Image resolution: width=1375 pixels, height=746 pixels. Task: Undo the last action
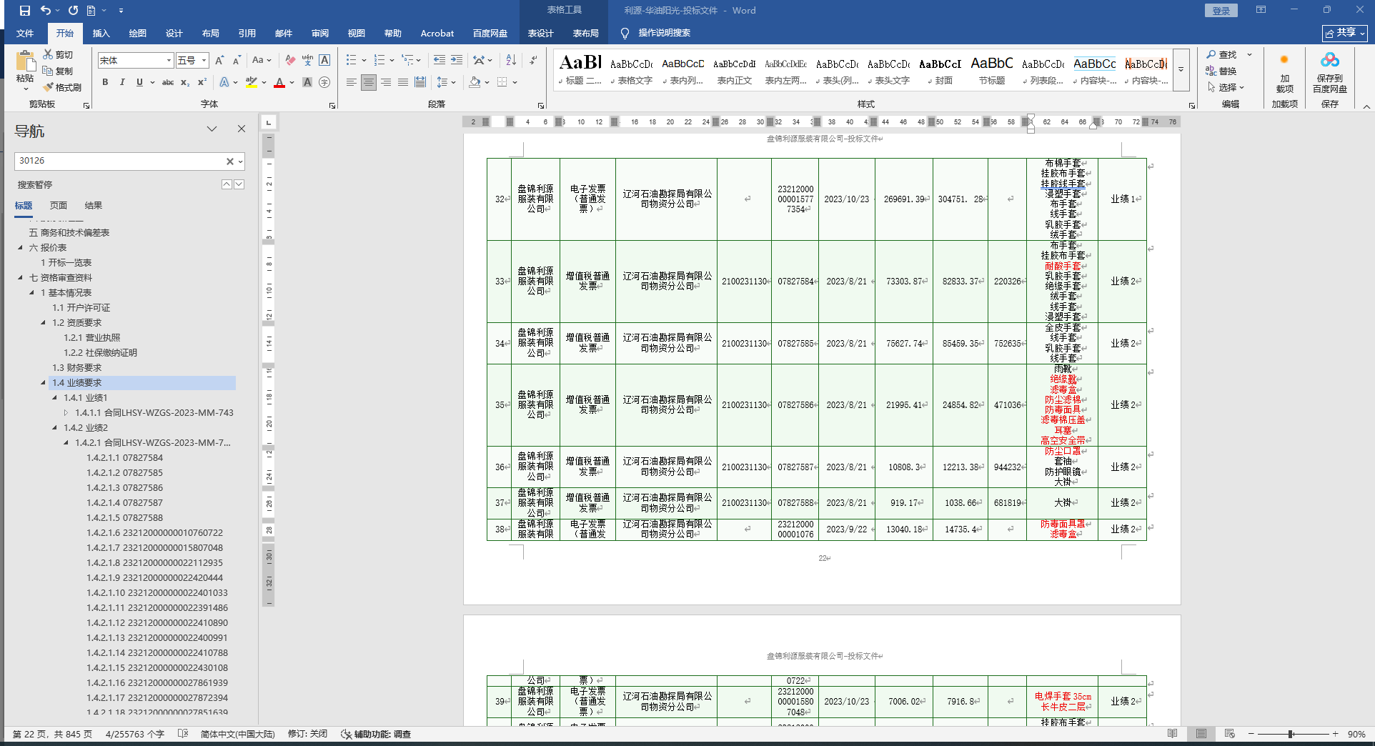point(46,11)
